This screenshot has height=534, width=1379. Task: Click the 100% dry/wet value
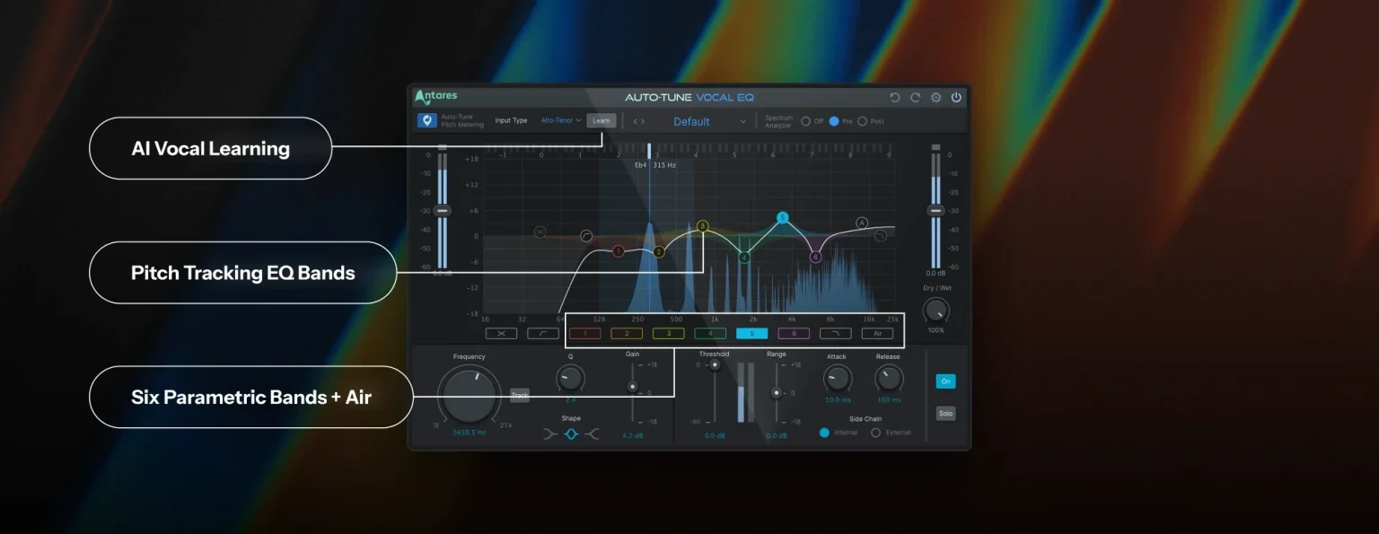click(935, 330)
